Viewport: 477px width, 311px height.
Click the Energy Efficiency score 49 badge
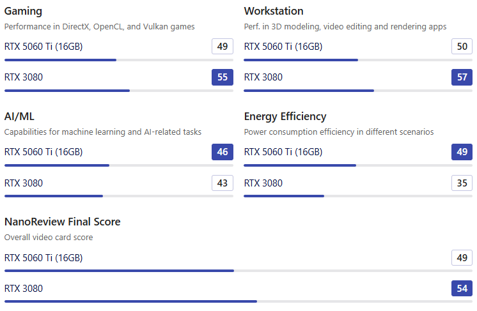pyautogui.click(x=462, y=152)
